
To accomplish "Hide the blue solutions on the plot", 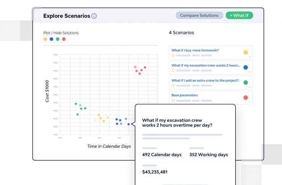I will 51,39.
